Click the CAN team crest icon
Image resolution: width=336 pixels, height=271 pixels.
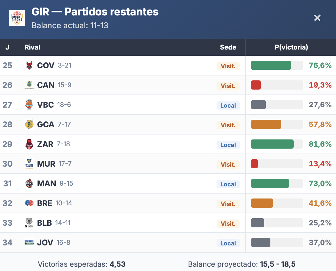pos(29,85)
